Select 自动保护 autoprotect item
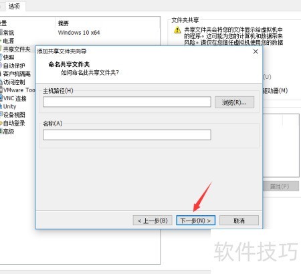 click(x=14, y=65)
